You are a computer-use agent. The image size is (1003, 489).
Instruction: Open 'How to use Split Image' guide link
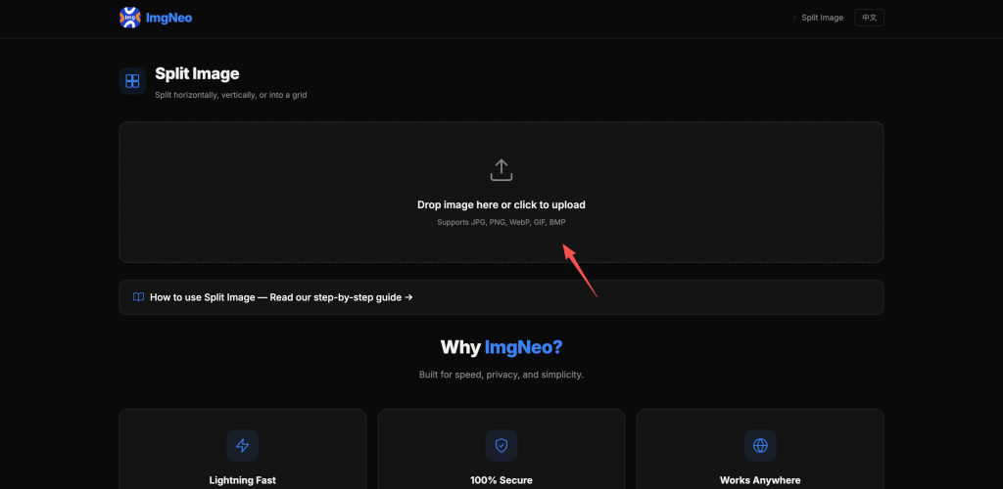point(281,297)
